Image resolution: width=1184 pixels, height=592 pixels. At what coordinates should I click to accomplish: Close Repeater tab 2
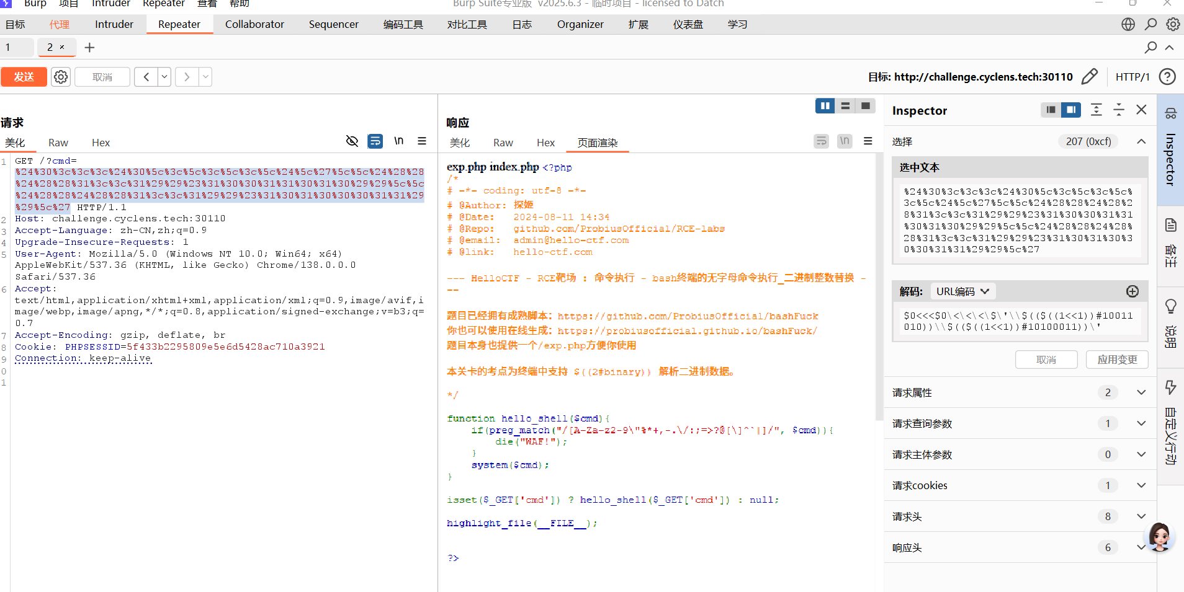coord(61,47)
